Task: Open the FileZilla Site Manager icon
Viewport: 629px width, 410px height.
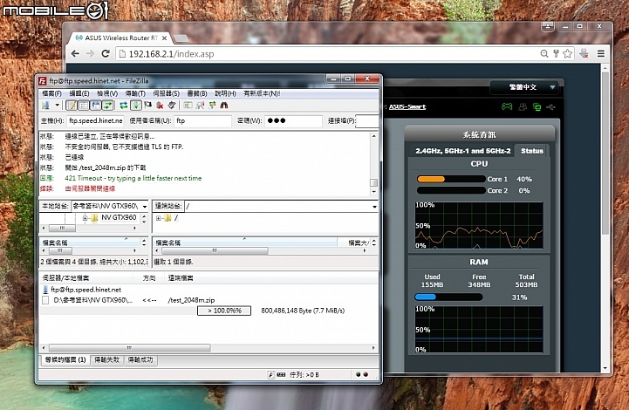Action: 45,105
